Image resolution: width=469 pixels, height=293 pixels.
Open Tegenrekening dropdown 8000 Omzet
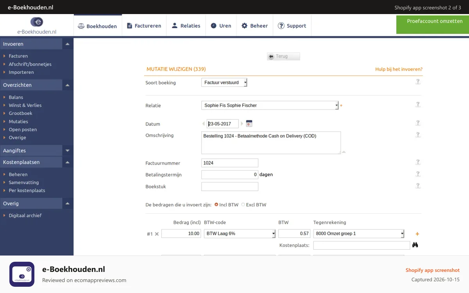[x=359, y=234]
